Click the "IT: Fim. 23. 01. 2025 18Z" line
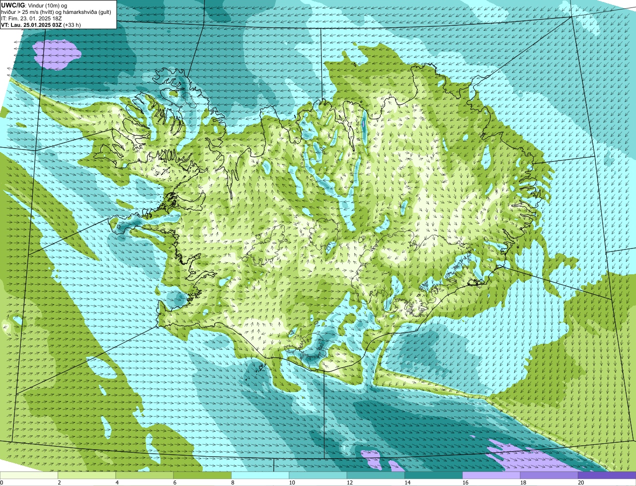This screenshot has width=636, height=486. coord(31,18)
